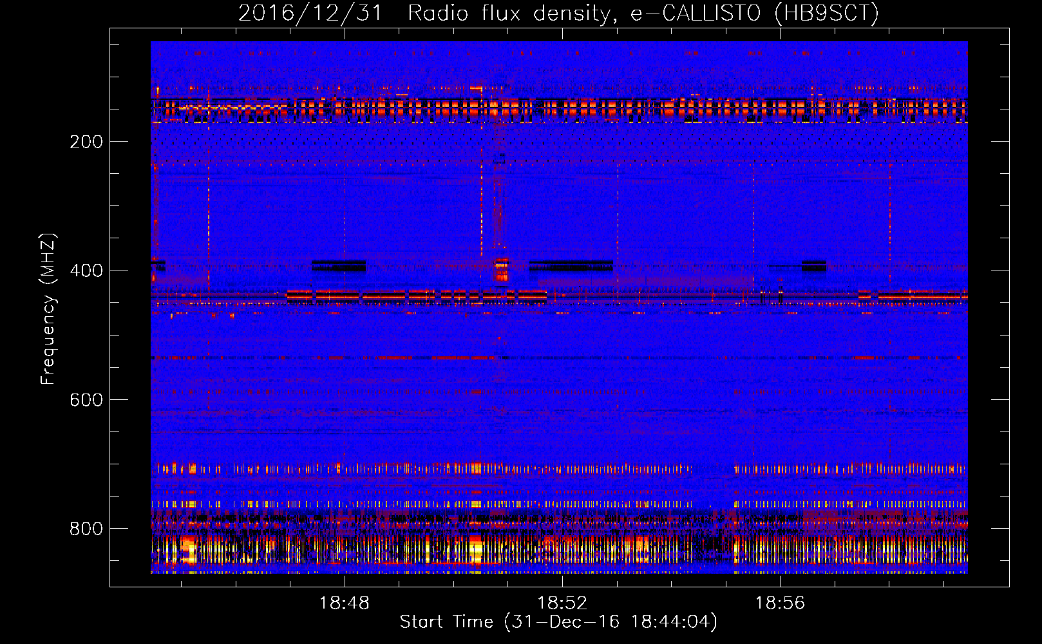Click the "18:52" time tick label
Screen dimensions: 1042x644
tap(562, 603)
